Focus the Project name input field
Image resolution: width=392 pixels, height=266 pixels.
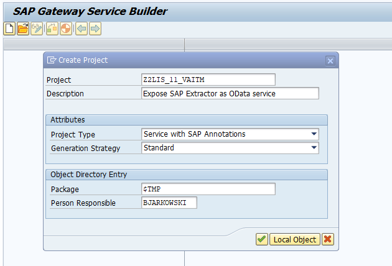coord(208,80)
